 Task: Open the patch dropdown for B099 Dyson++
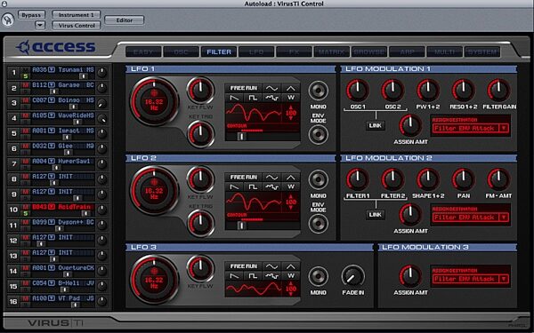pyautogui.click(x=52, y=222)
